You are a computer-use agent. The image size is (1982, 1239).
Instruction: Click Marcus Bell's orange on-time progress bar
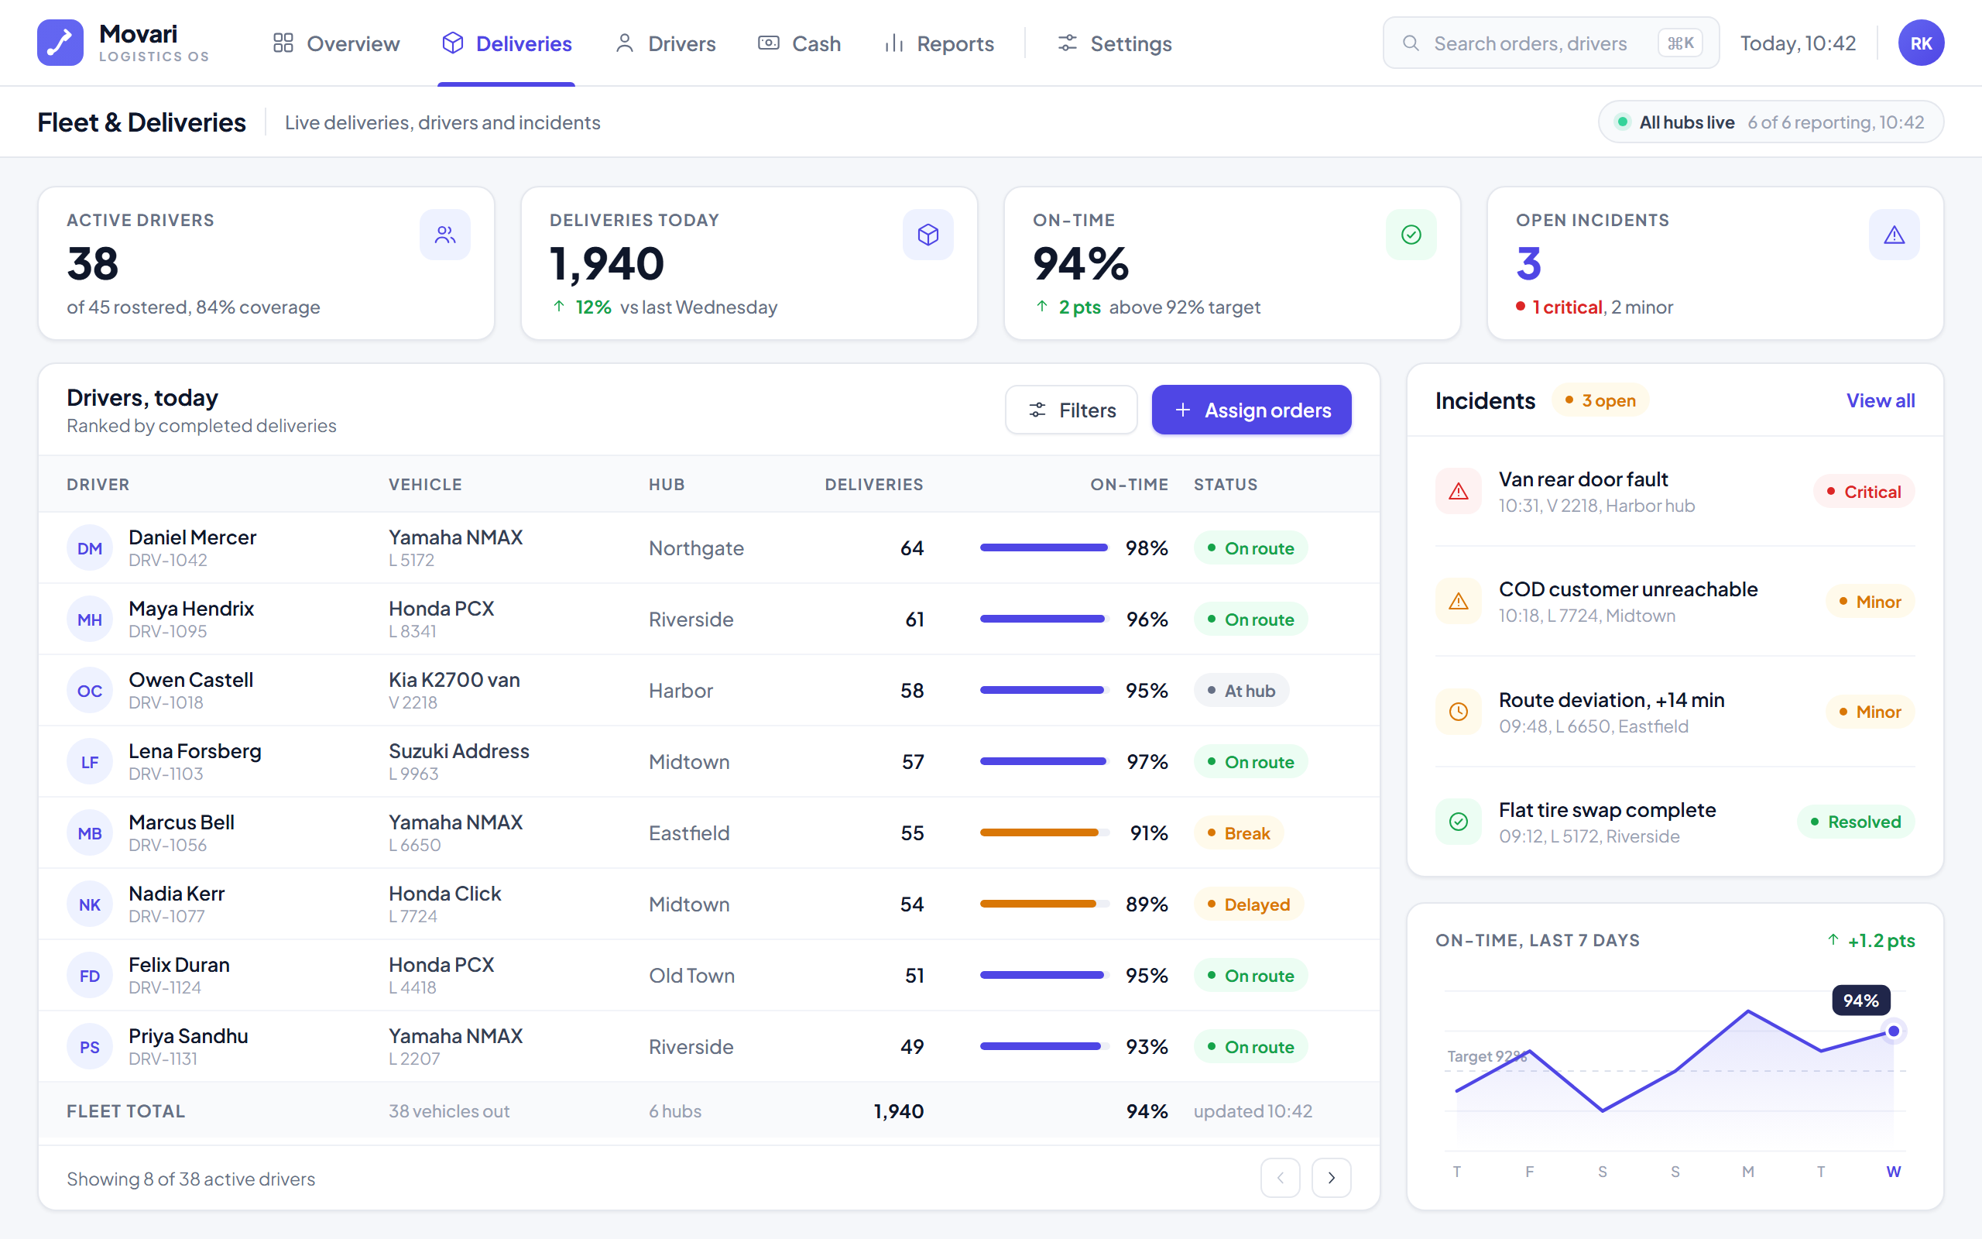(1044, 832)
